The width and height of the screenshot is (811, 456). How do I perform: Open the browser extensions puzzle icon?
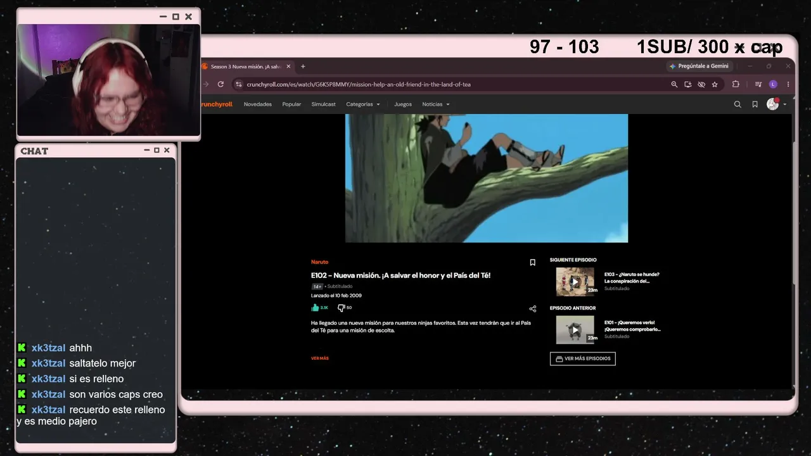point(736,84)
